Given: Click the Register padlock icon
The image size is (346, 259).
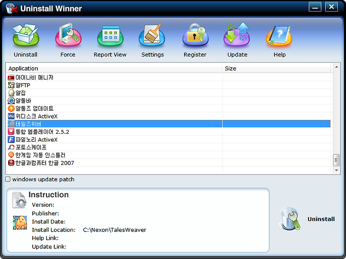Looking at the screenshot, I should [x=195, y=35].
